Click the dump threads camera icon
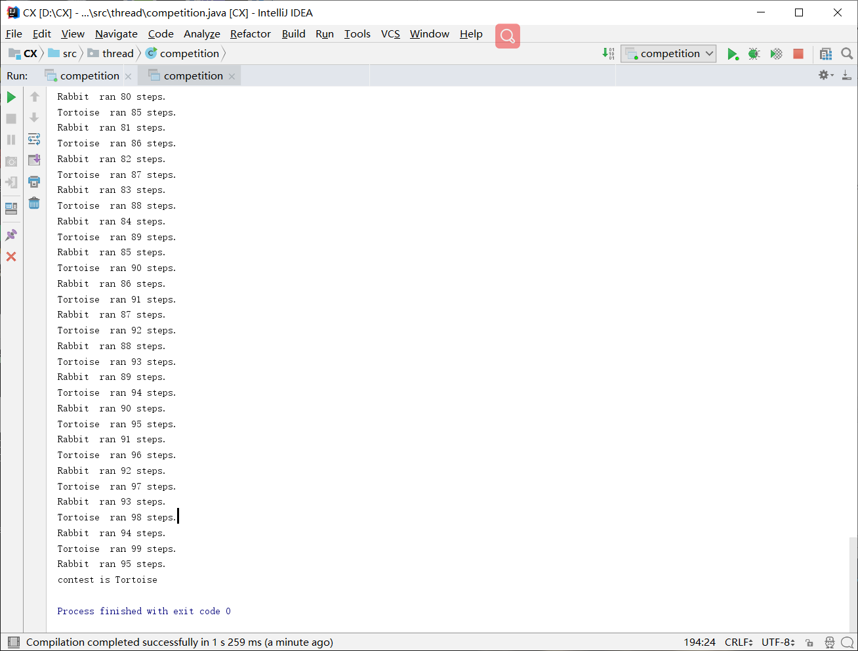 [11, 161]
